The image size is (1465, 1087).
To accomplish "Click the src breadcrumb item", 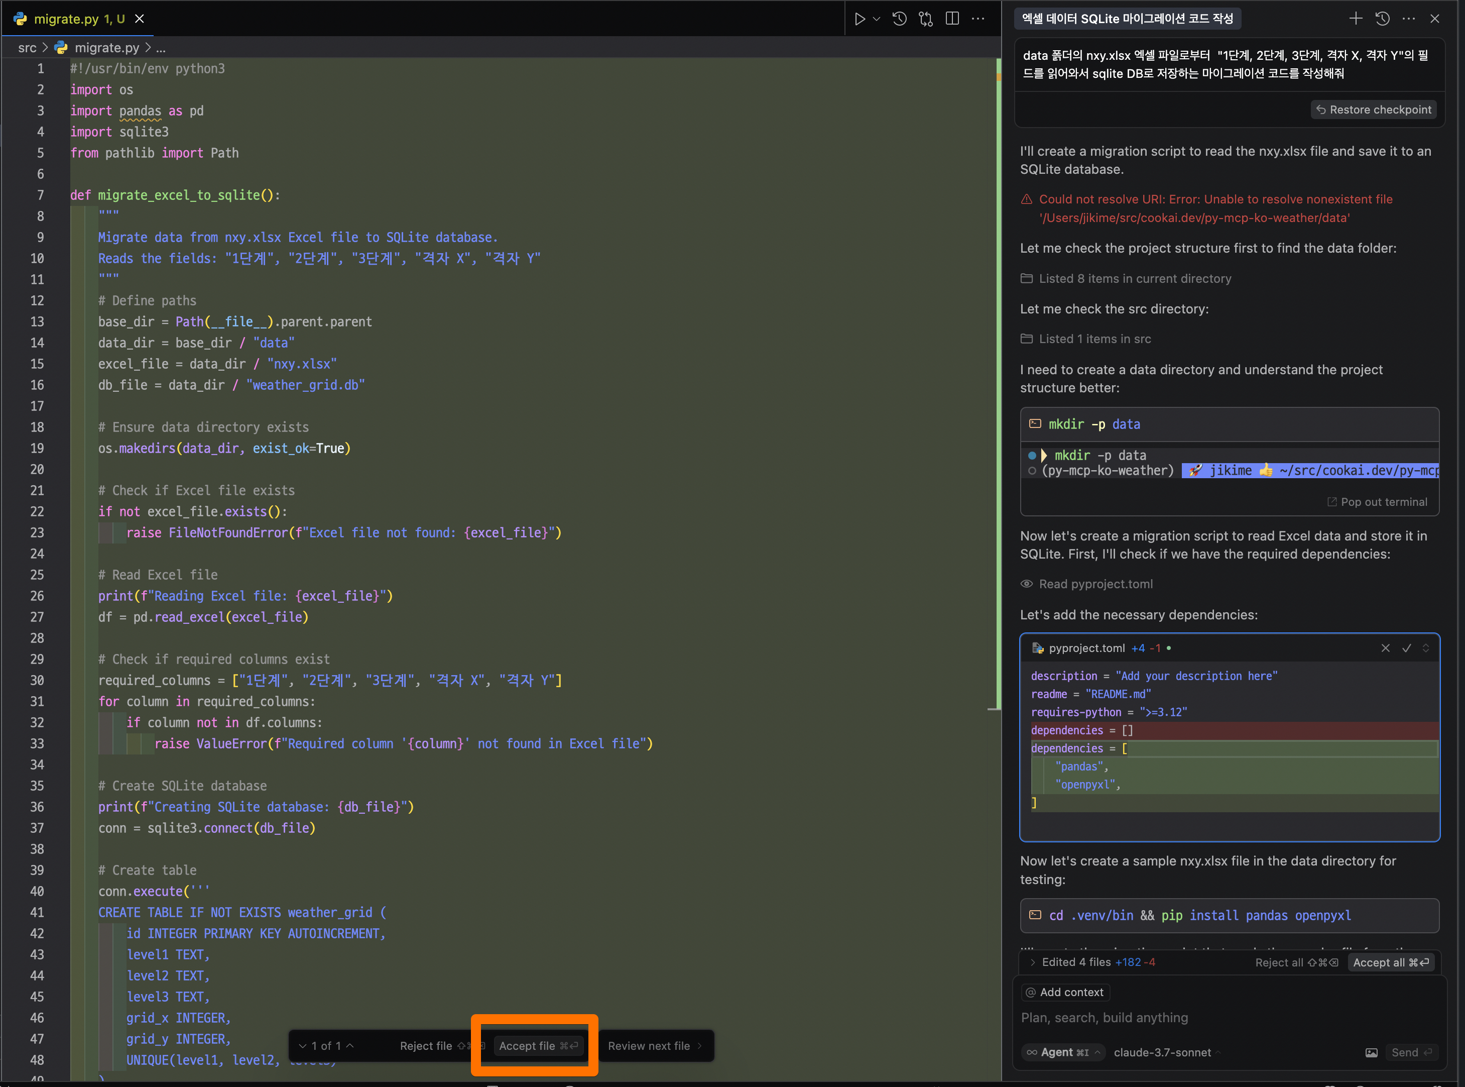I will pos(27,48).
